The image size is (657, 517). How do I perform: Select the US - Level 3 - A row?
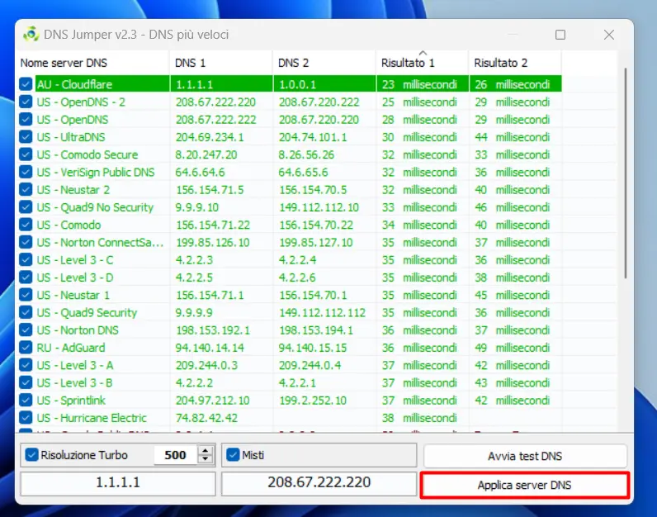290,365
